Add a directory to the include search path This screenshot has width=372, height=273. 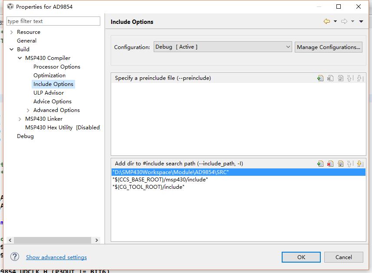pos(320,164)
